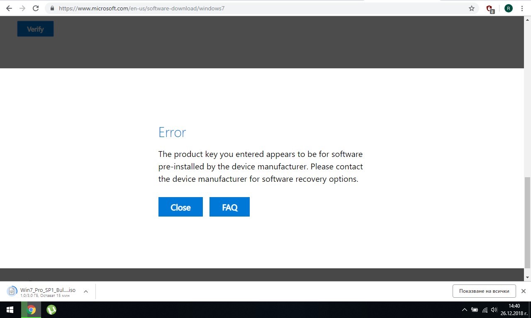The image size is (531, 318).
Task: Open the Wi-Fi network panel
Action: click(x=485, y=310)
